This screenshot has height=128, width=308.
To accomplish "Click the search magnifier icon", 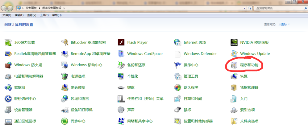I will click(x=305, y=8).
